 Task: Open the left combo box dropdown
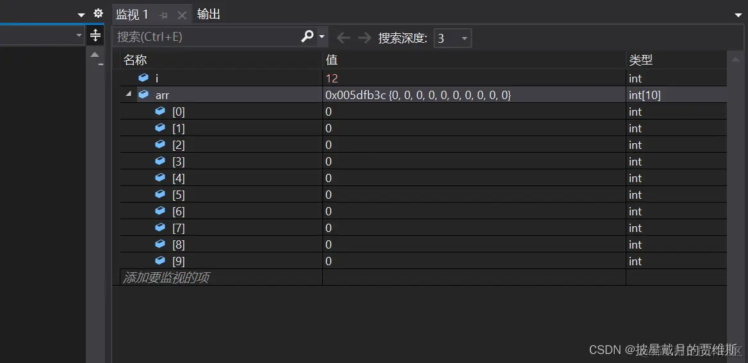(x=79, y=36)
